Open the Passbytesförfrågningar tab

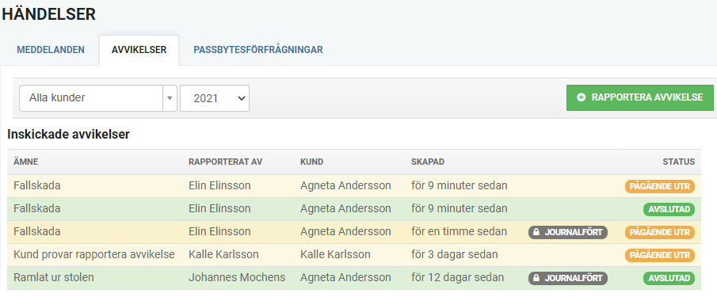click(258, 50)
